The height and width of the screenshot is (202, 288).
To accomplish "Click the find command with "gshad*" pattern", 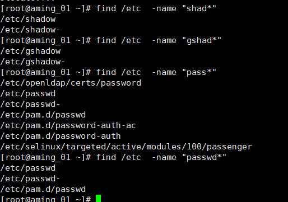I will tap(159, 40).
